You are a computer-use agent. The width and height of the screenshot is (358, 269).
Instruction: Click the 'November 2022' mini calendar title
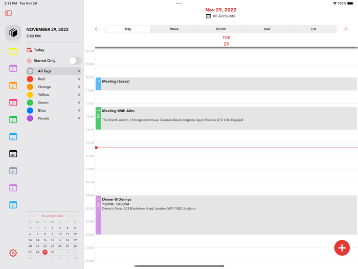(52, 216)
